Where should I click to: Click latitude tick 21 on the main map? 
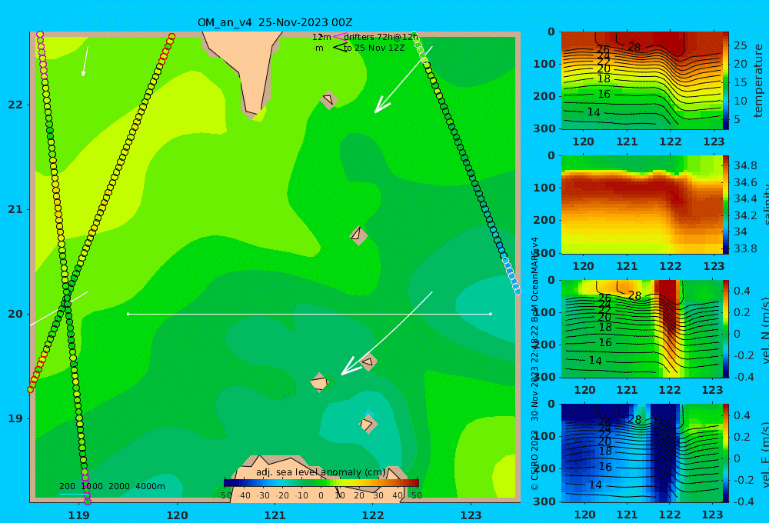[15, 209]
